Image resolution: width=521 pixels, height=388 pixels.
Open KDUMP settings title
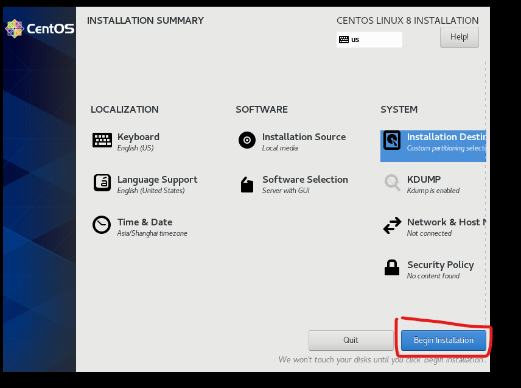(424, 180)
